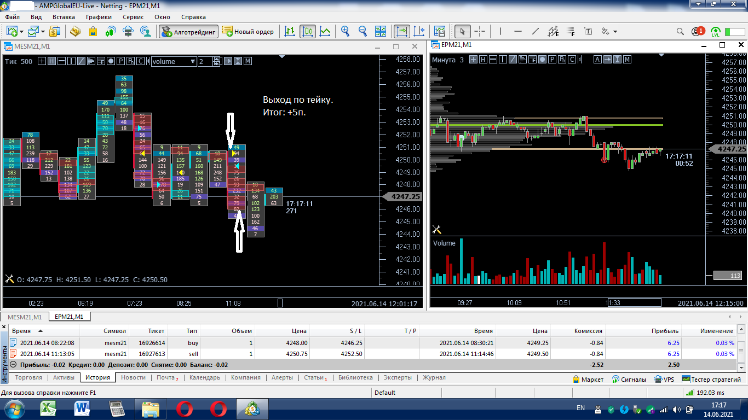
Task: Click the value 2 input field
Action: pyautogui.click(x=205, y=61)
